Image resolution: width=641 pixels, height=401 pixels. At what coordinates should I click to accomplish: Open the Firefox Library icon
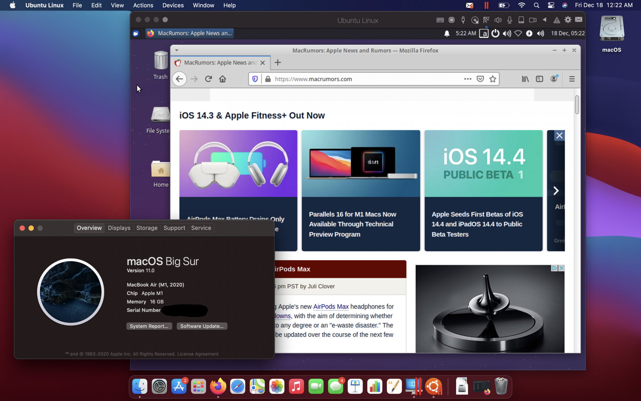coord(525,79)
